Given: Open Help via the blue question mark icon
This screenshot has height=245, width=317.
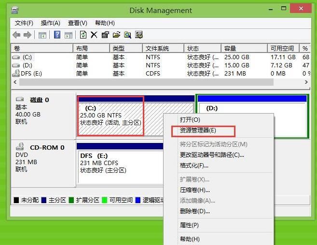Looking at the screenshot, I should click(57, 35).
